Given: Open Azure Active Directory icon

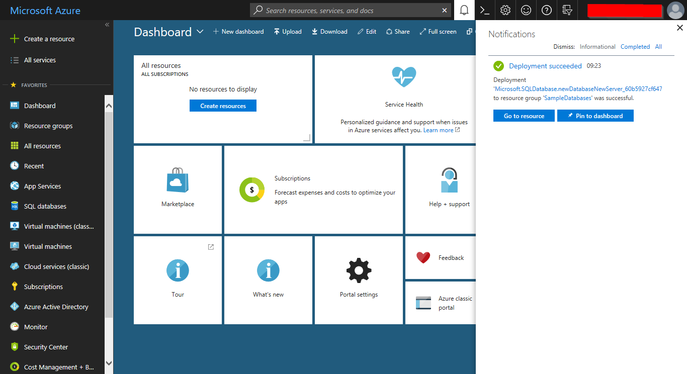Looking at the screenshot, I should point(15,307).
